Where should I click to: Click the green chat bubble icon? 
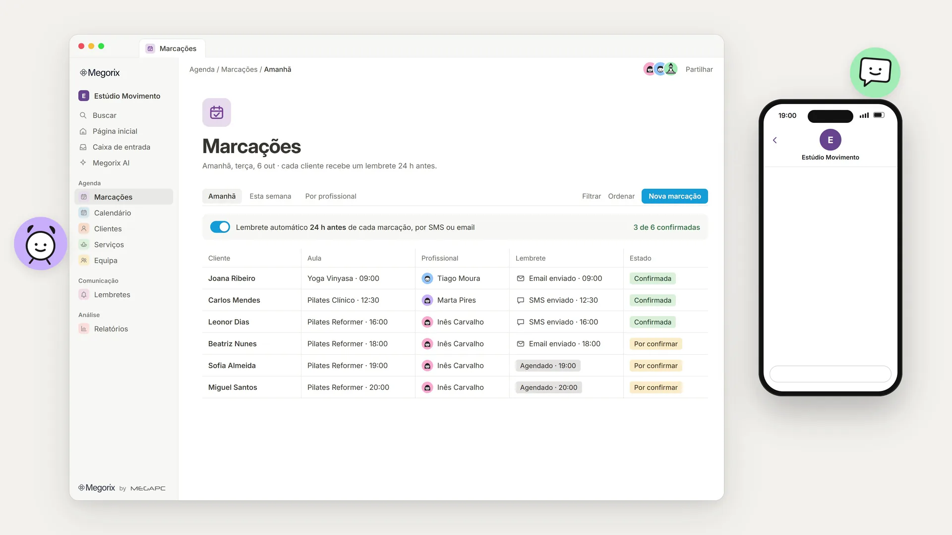tap(875, 72)
